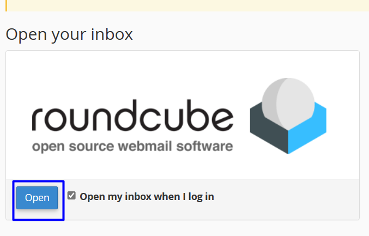This screenshot has height=236, width=369.
Task: Click the word "software" in the tagline
Action: point(207,147)
